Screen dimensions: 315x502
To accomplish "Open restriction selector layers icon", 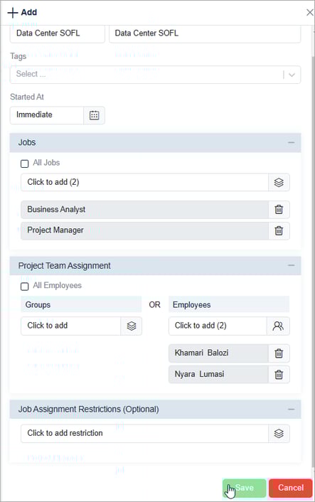I will click(279, 434).
